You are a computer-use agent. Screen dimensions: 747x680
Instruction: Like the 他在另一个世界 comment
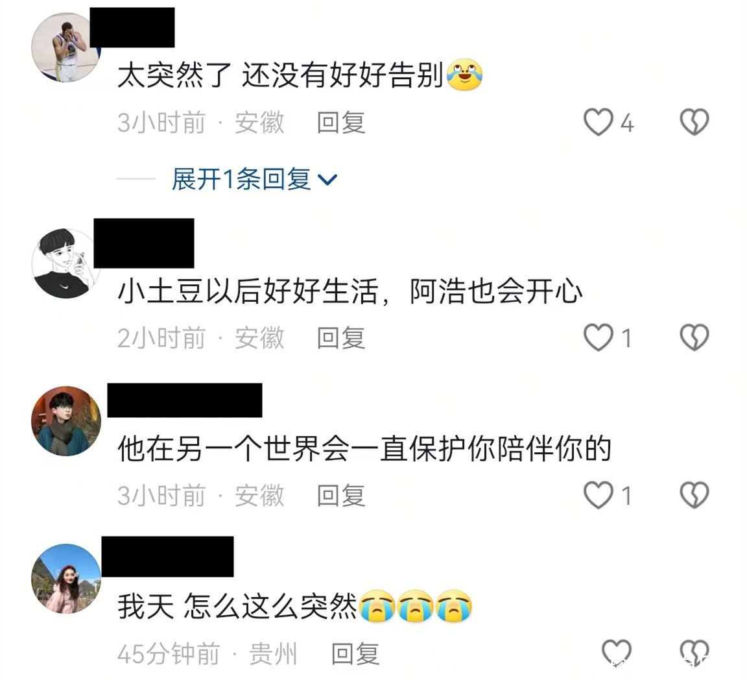coord(599,495)
